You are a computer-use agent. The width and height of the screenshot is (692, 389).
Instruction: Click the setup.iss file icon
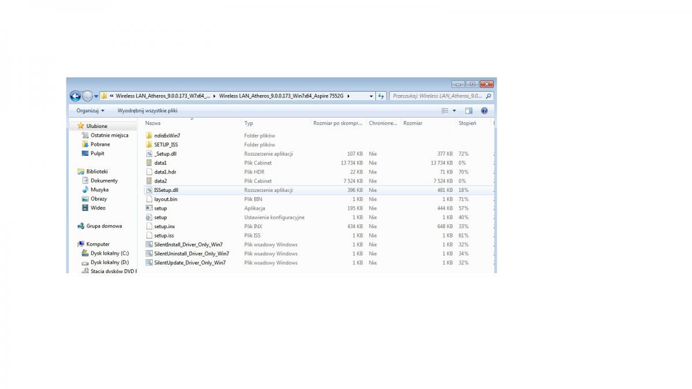point(149,236)
